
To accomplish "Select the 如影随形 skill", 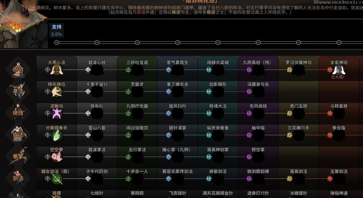I will (218, 91).
